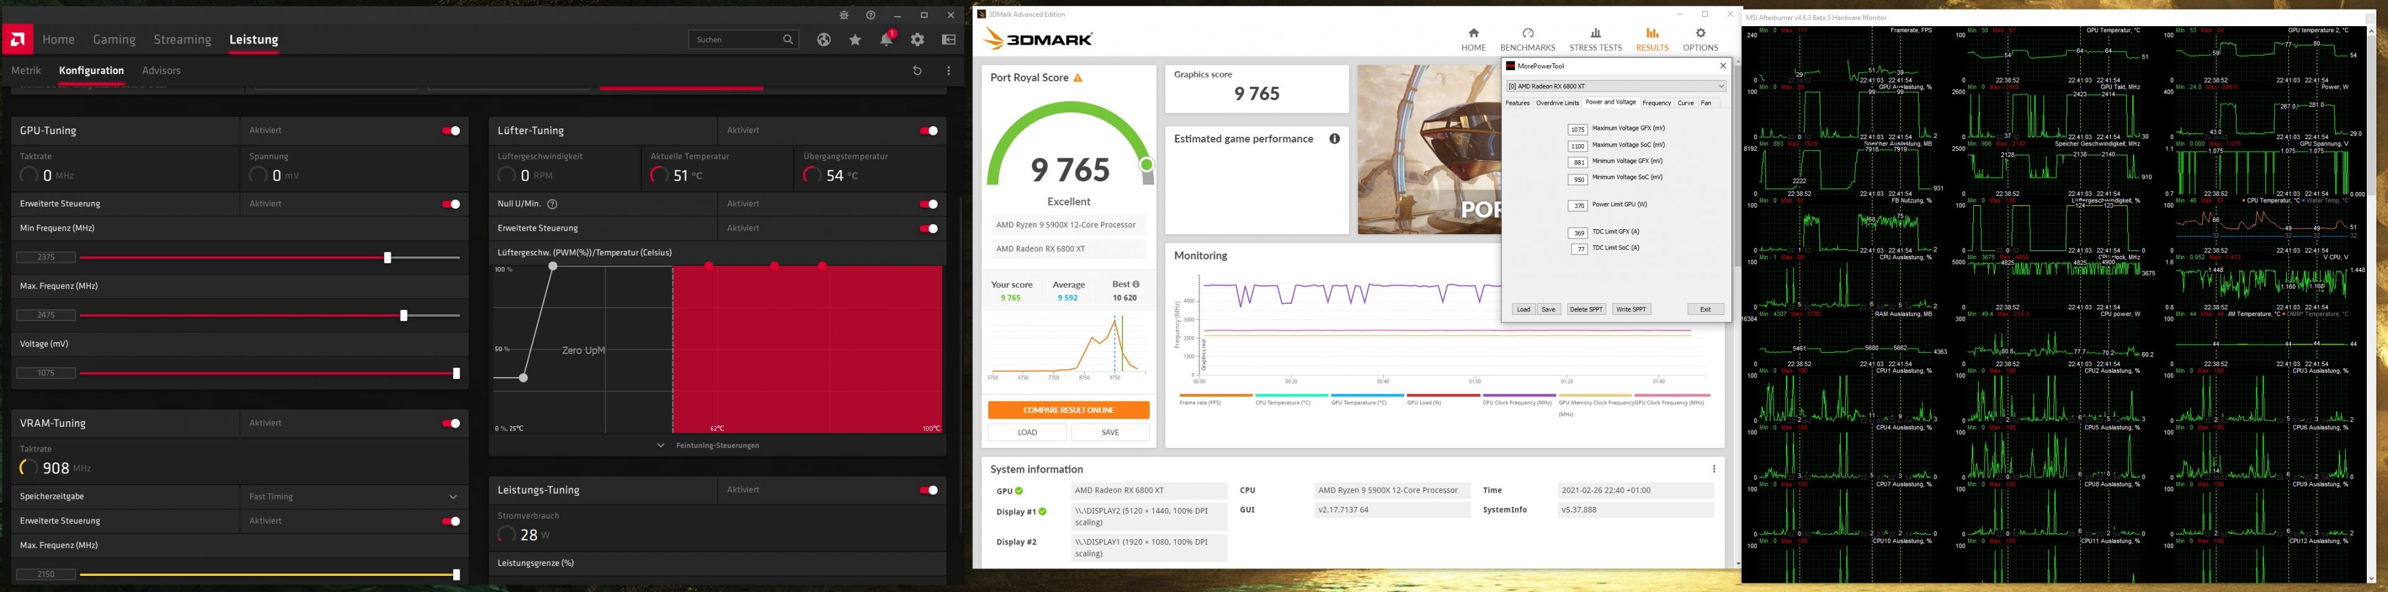Click the Maximum Voltage GFX value field
Viewport: 2388px width, 592px height.
[1578, 130]
